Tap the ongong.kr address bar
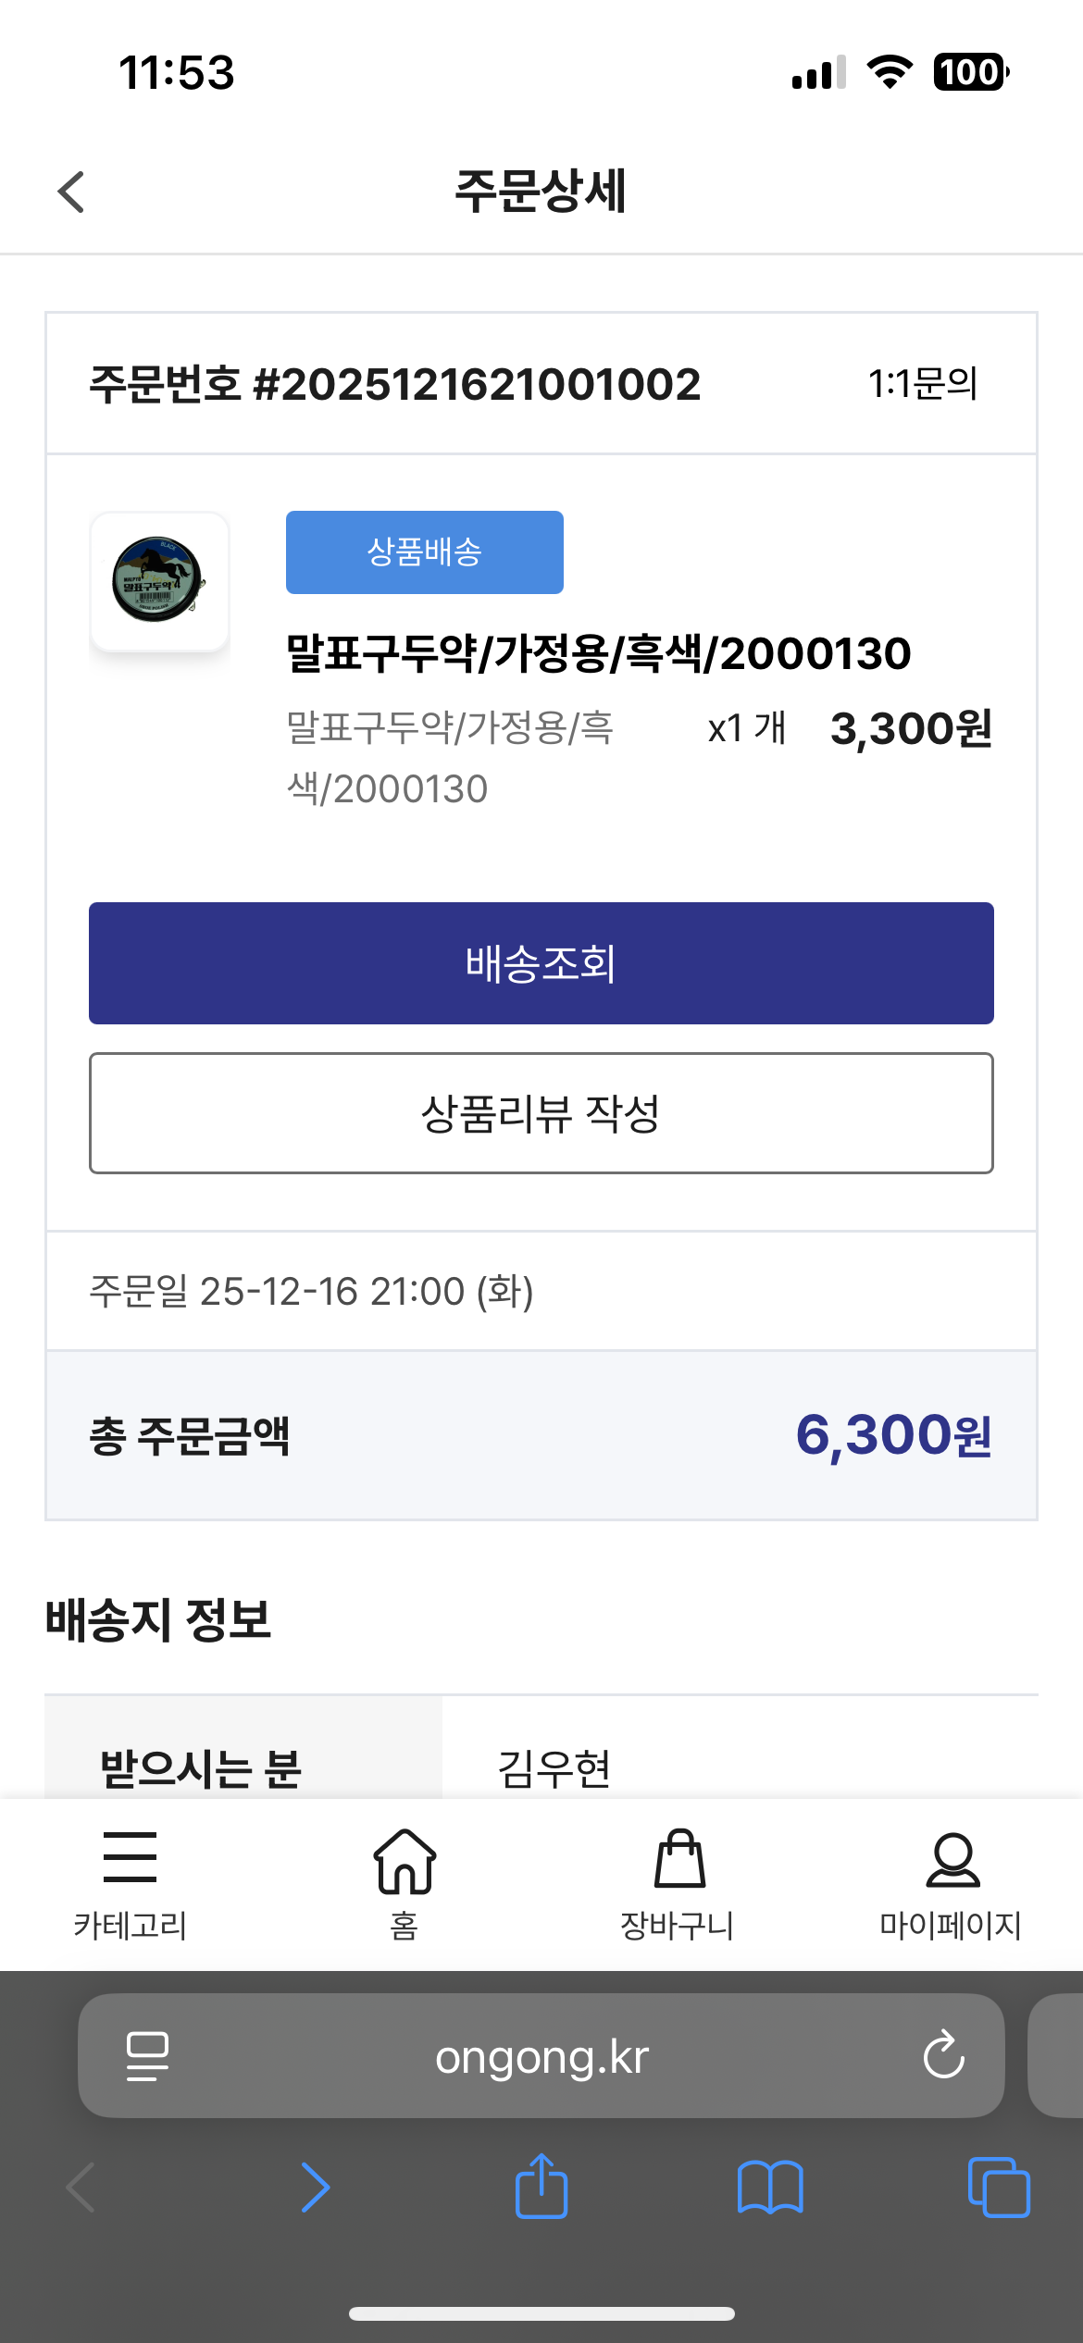Screen dimensions: 1083x2343 pyautogui.click(x=541, y=2057)
